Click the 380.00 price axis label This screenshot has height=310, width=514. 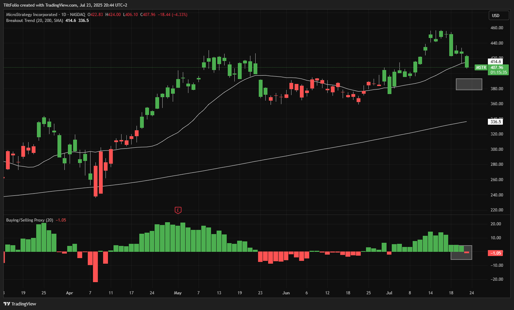(497, 89)
